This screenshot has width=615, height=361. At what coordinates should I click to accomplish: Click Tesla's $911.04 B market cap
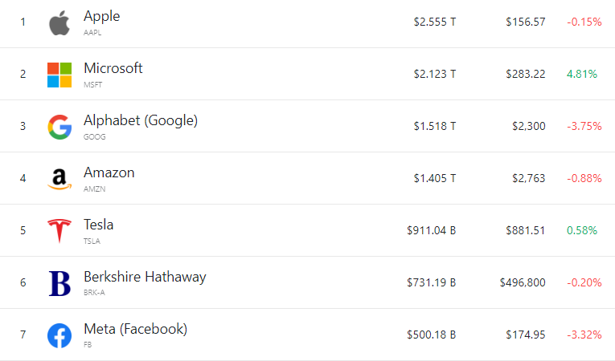pyautogui.click(x=432, y=230)
